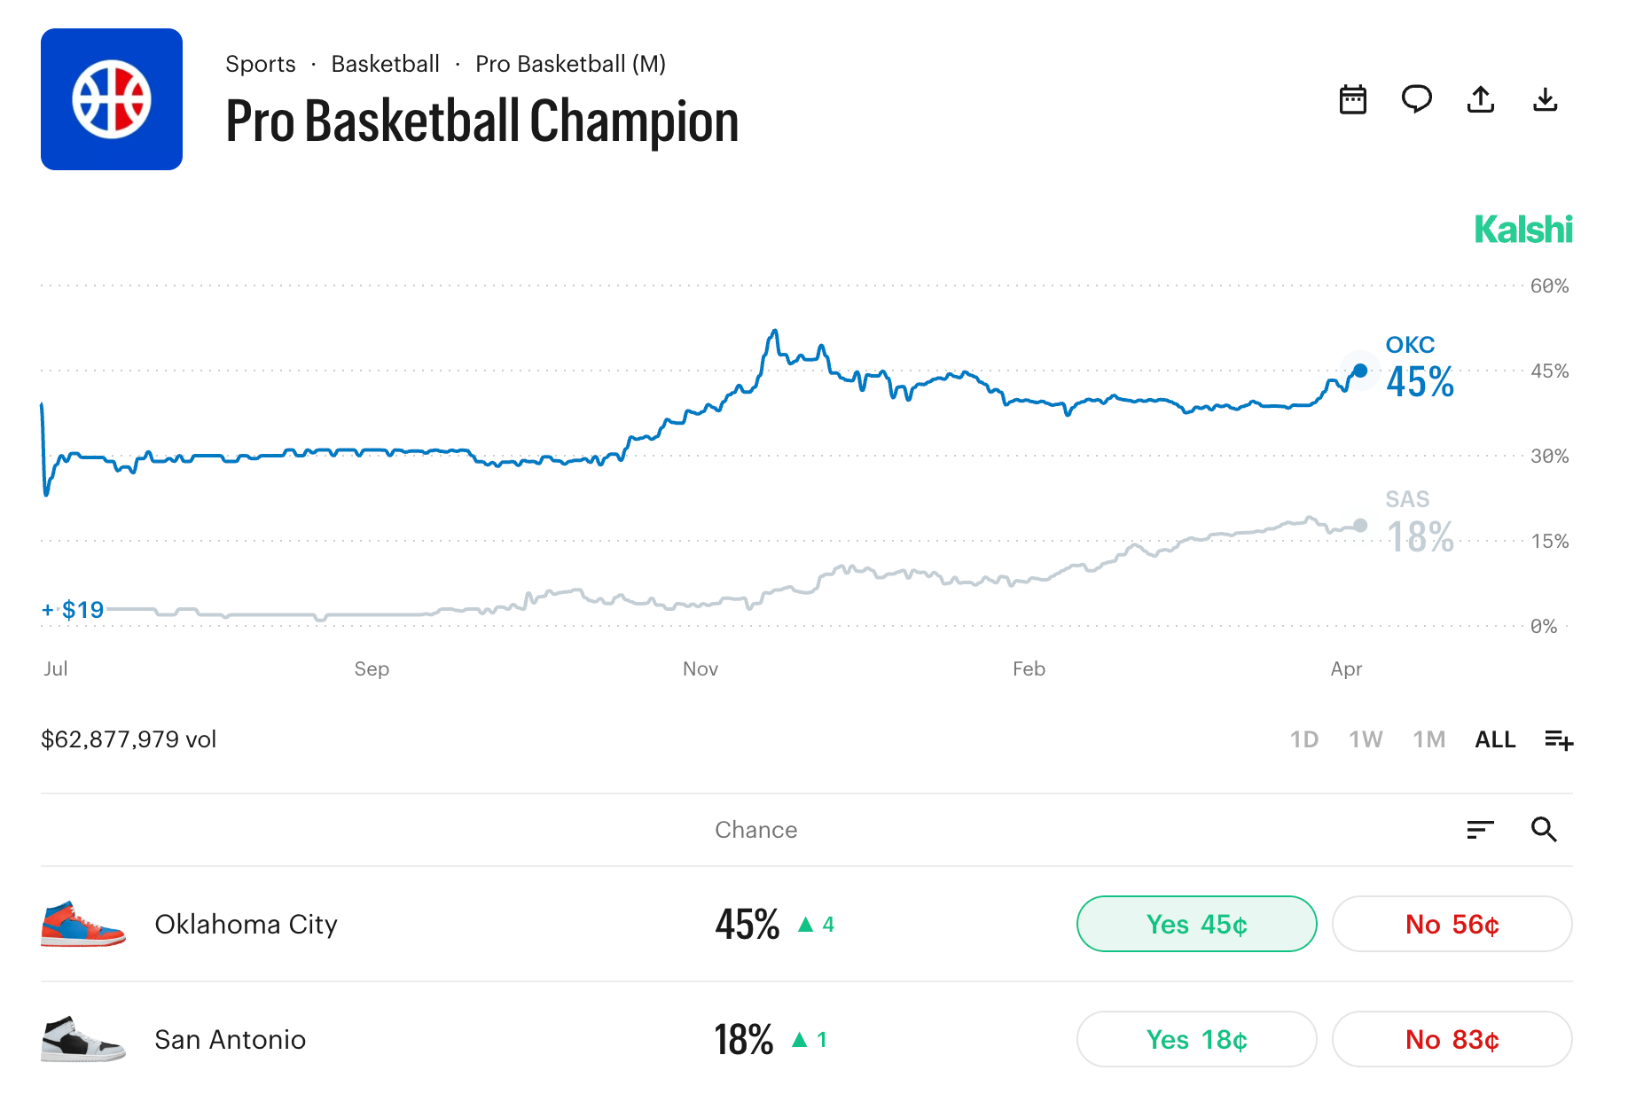
Task: Buy No 56¢ for Oklahoma City
Action: tap(1452, 924)
